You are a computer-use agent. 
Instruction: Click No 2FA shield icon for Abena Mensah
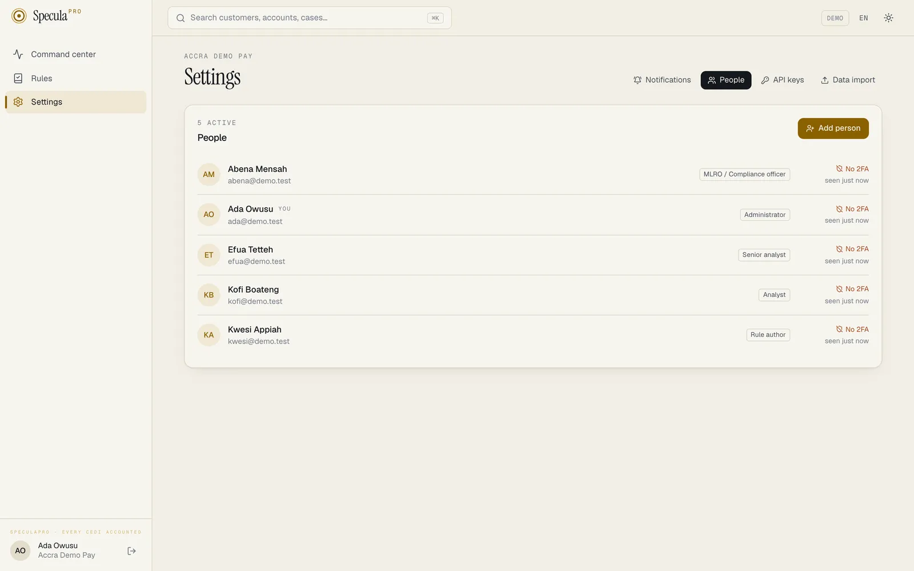click(839, 169)
